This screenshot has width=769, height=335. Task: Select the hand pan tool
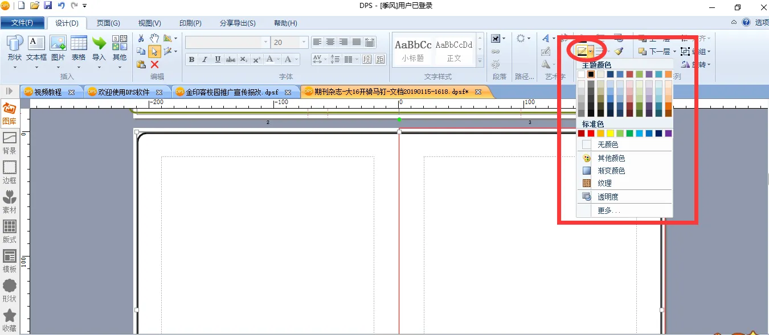click(x=154, y=39)
